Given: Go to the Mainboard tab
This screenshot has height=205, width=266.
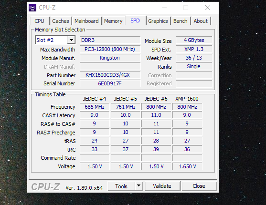Looking at the screenshot, I should (86, 21).
